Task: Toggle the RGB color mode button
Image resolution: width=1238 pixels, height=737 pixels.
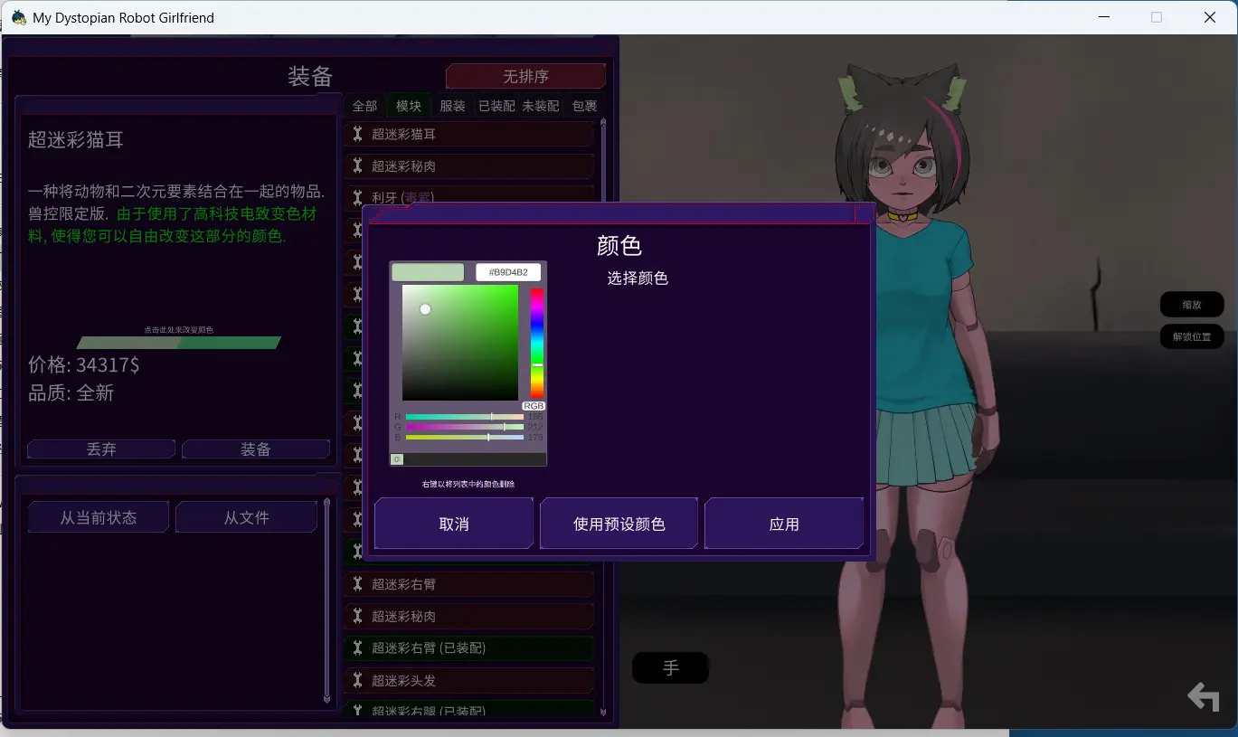Action: click(x=534, y=406)
